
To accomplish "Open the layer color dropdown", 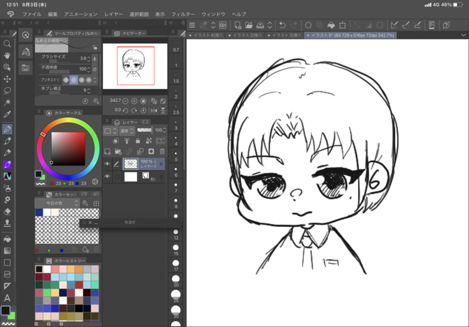I will (x=111, y=131).
